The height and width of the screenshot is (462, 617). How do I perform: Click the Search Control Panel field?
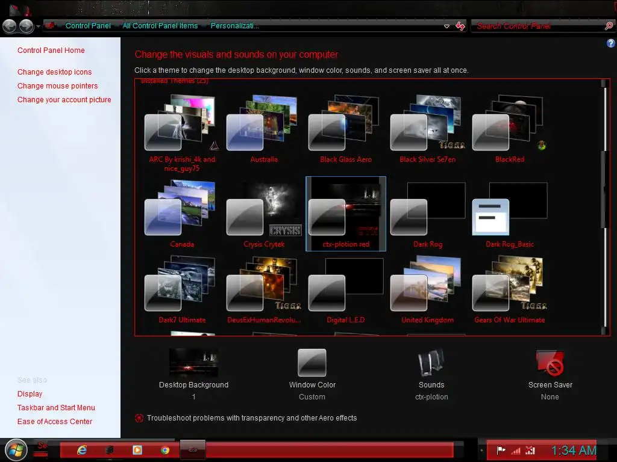click(x=537, y=26)
